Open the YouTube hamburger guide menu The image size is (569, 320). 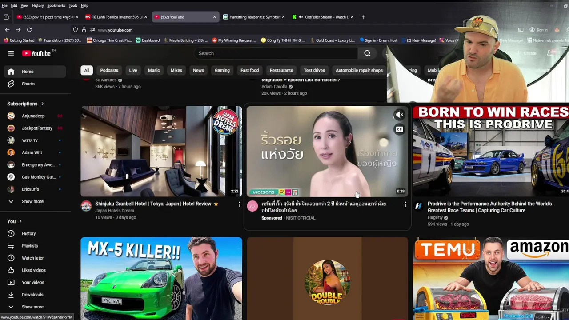pos(11,53)
